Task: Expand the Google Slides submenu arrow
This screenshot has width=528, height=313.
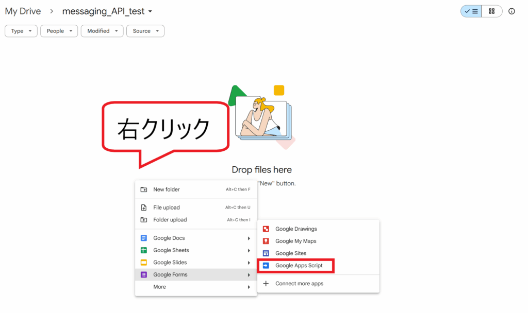Action: 249,263
